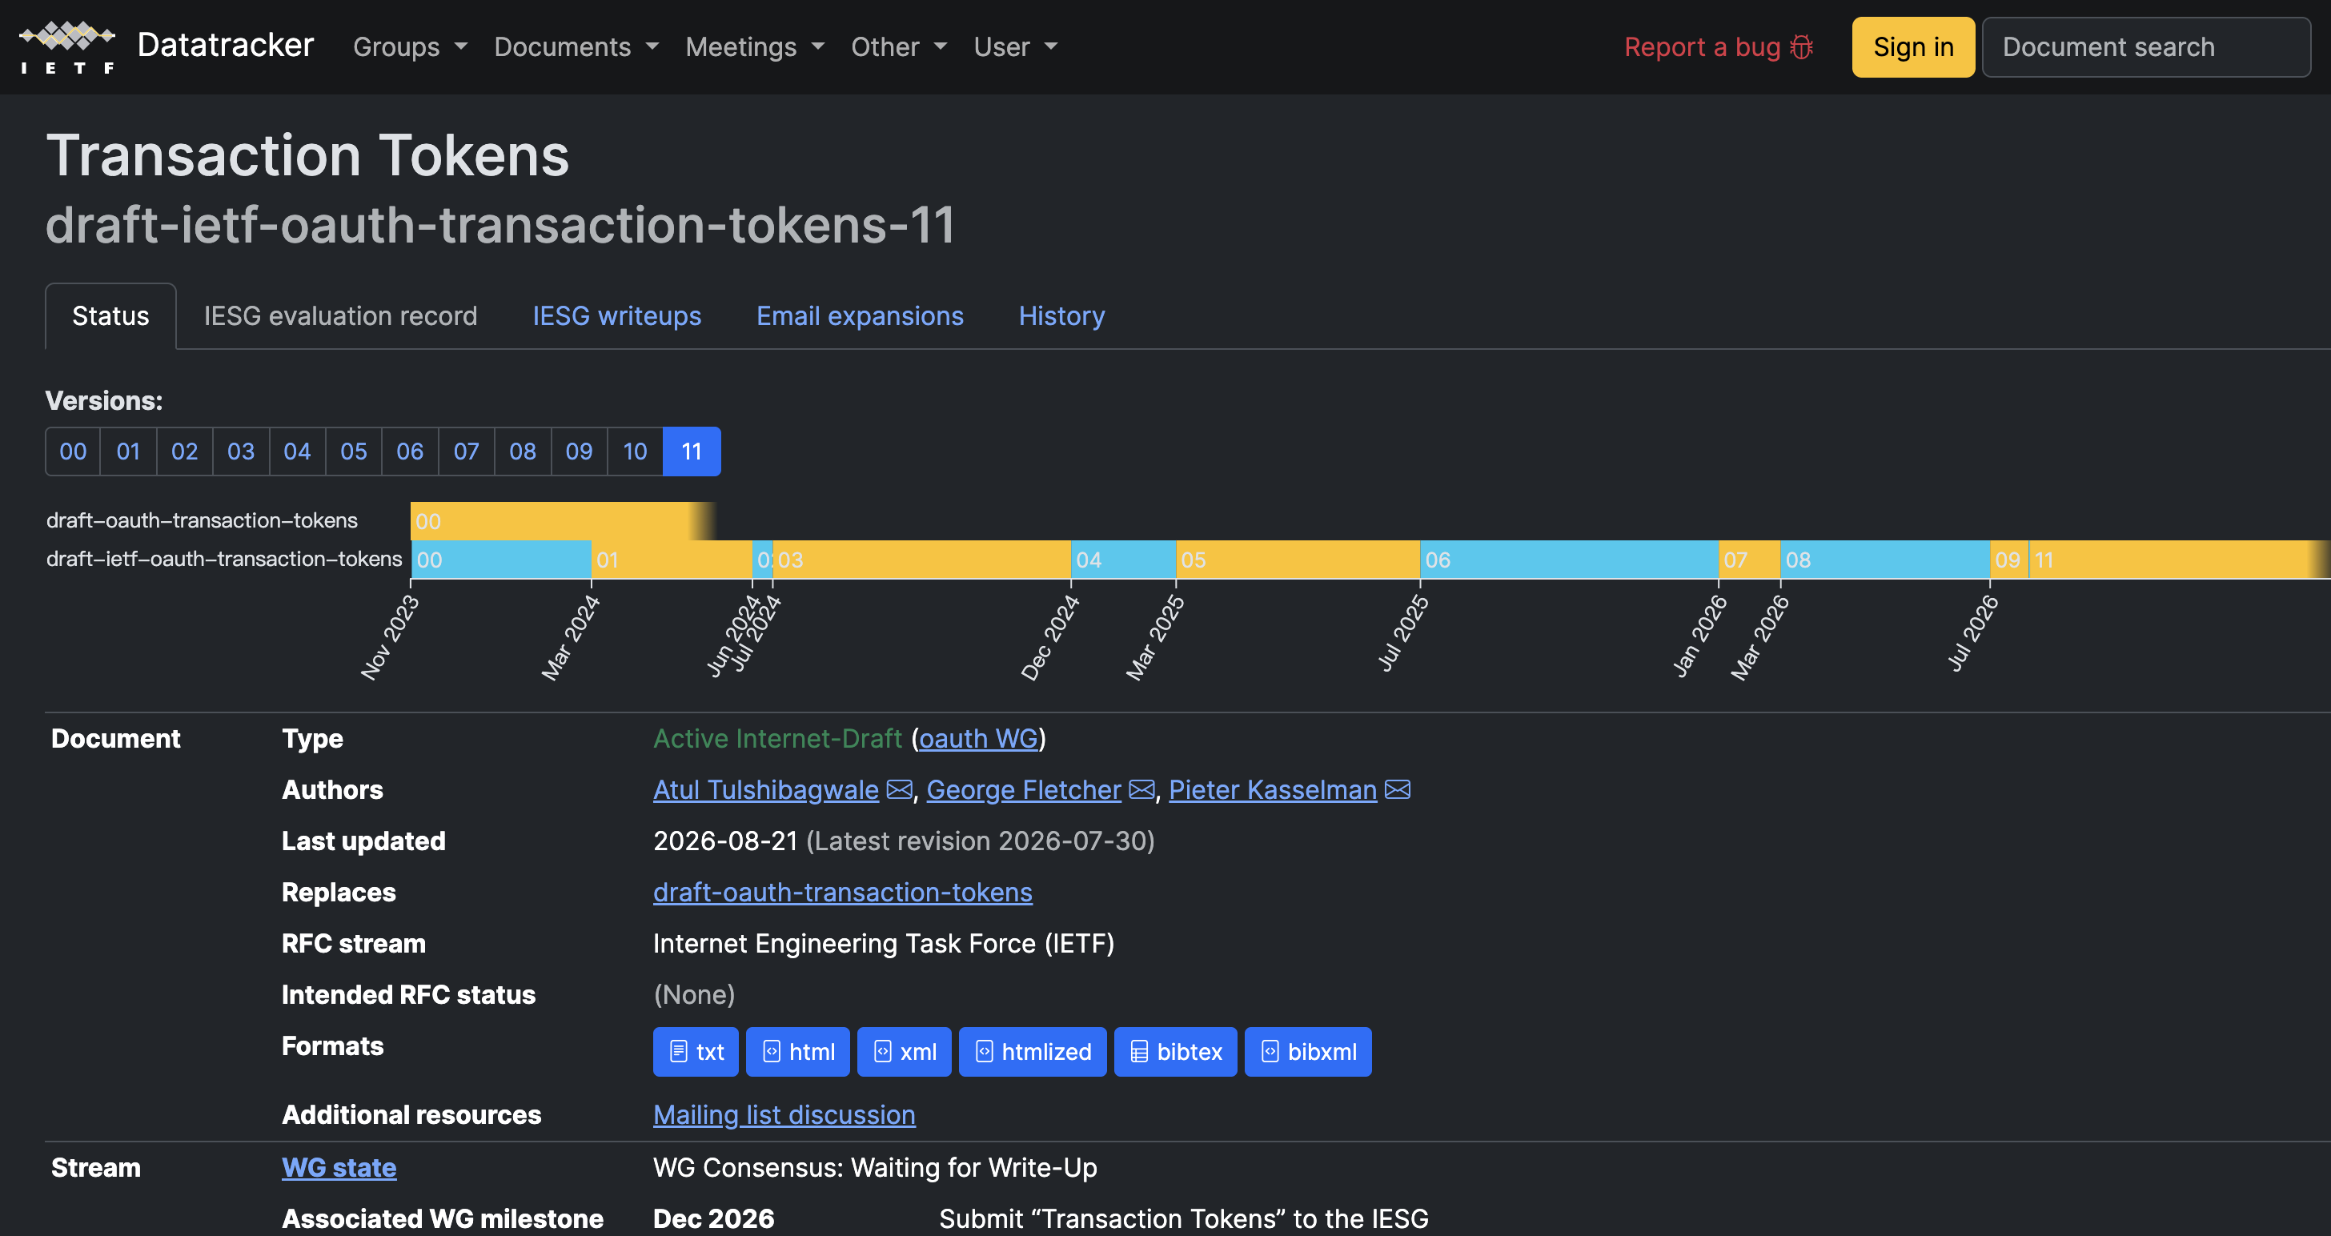Email Atul Tulshibagwale via envelope icon

point(900,790)
